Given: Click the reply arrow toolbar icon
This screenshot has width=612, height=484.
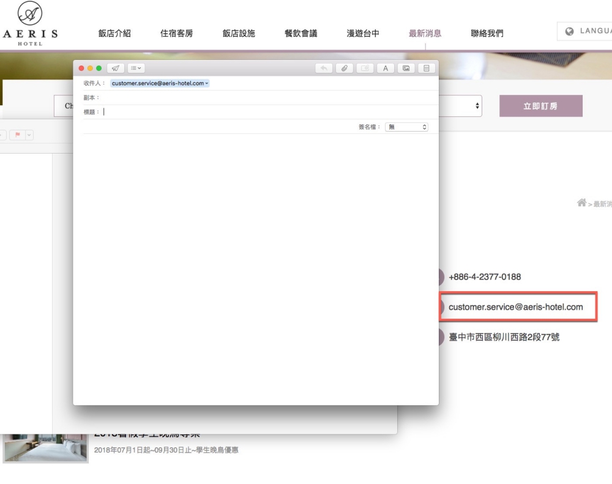Looking at the screenshot, I should (324, 69).
